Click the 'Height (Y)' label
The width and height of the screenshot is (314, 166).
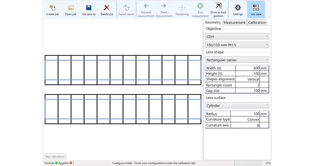(x=214, y=74)
